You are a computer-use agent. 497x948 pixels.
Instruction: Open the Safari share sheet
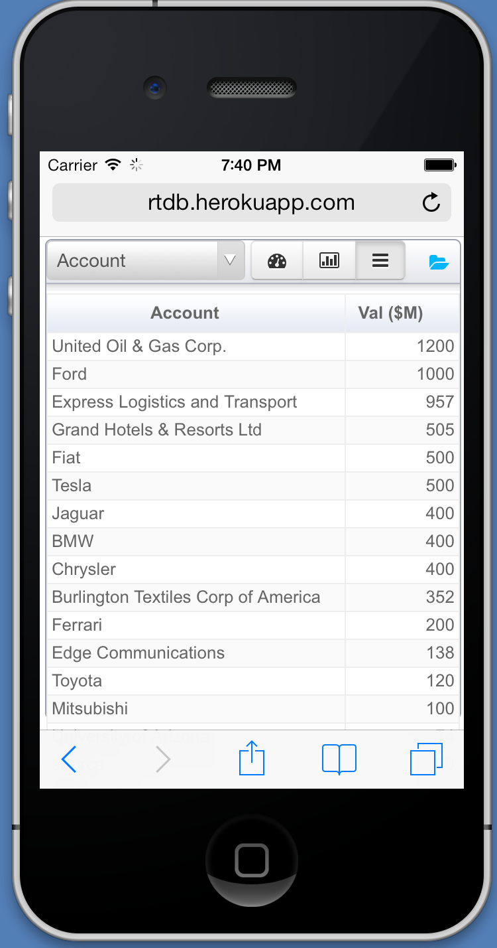(x=252, y=757)
